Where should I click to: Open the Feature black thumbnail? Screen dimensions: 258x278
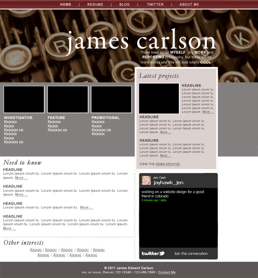tap(68, 99)
